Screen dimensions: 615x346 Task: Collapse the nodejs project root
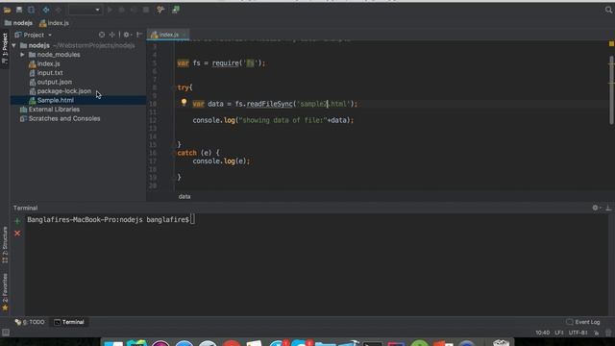14,45
